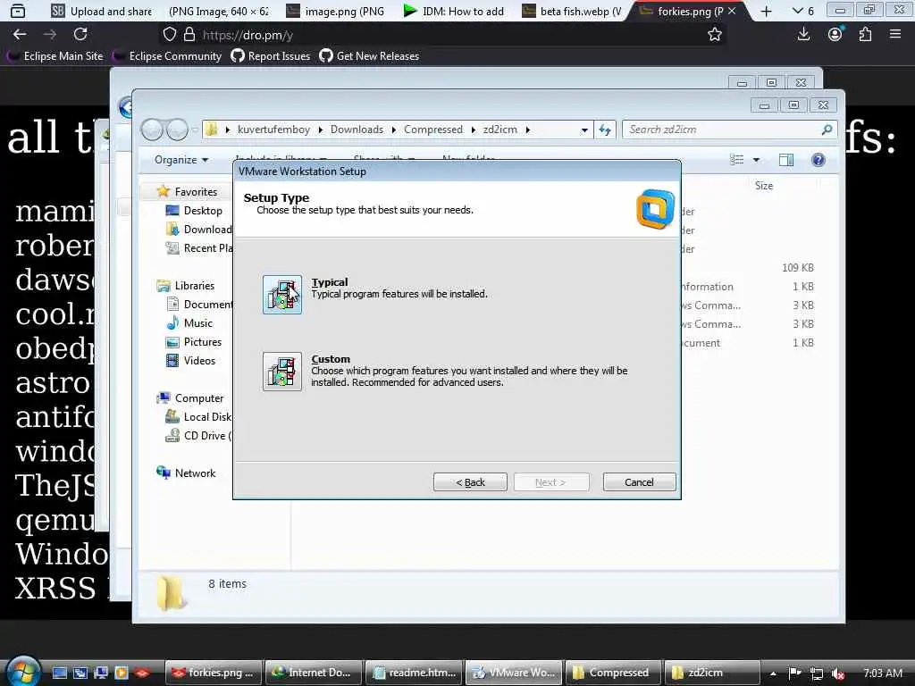The width and height of the screenshot is (915, 686).
Task: Close the forkies.png tab
Action: [732, 11]
